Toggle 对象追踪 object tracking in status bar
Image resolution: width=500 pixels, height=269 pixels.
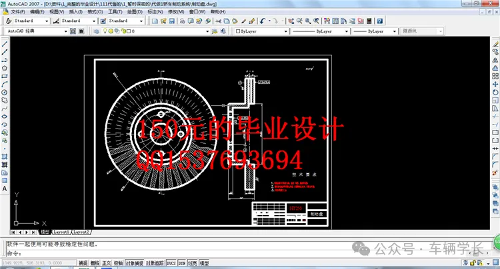[x=155, y=263]
